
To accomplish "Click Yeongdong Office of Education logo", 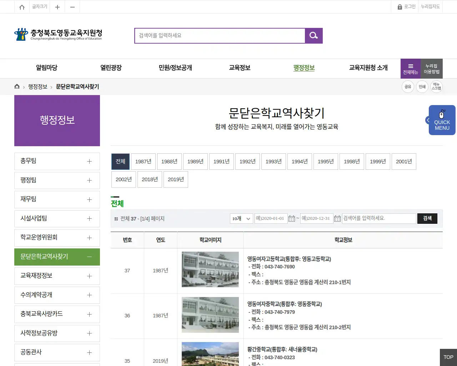I will tap(58, 34).
